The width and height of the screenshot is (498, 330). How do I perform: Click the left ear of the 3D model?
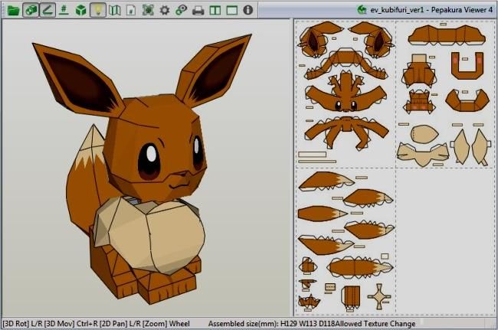click(78, 81)
